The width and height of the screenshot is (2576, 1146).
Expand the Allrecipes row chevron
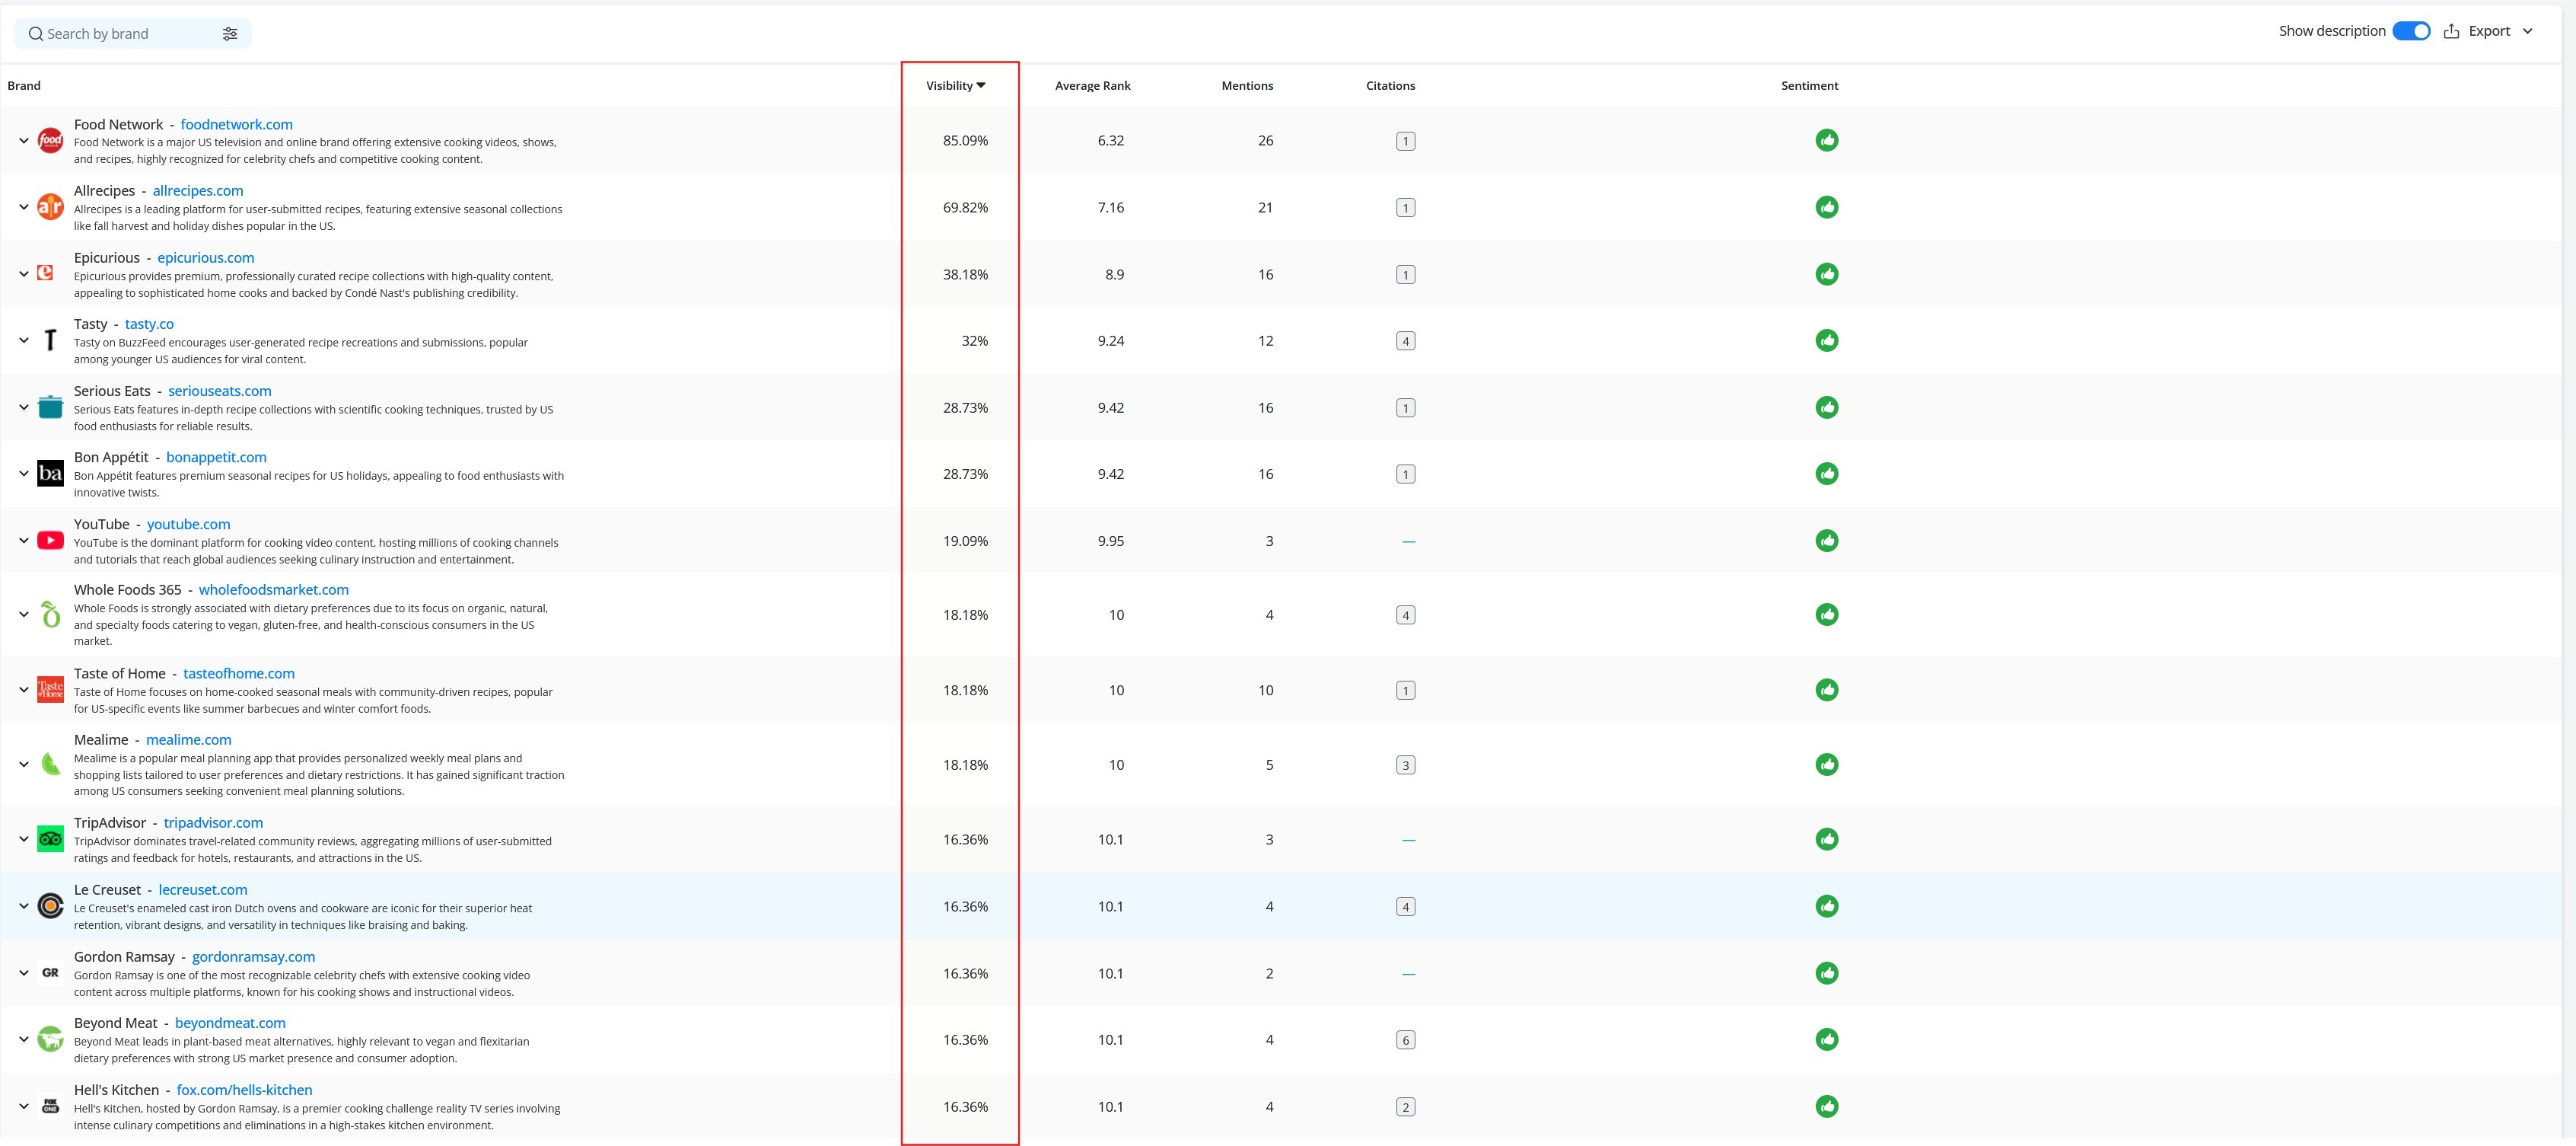pyautogui.click(x=24, y=207)
